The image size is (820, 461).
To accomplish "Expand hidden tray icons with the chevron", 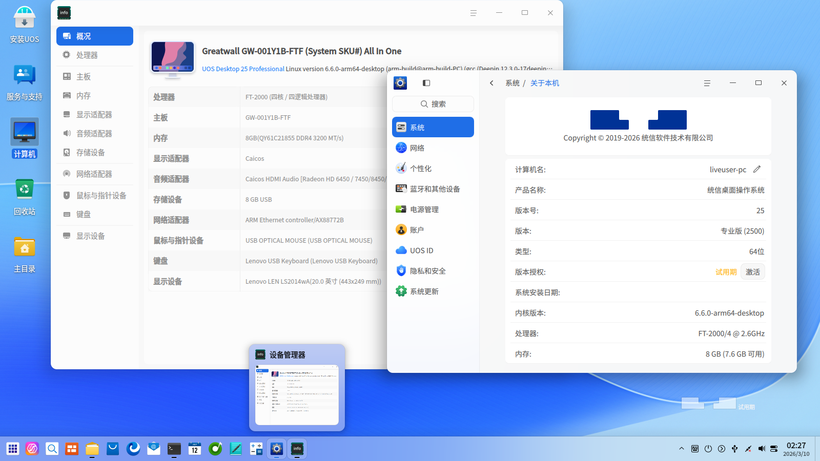I will (682, 449).
